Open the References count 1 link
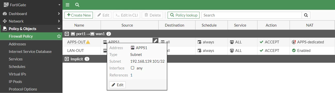 point(131,75)
